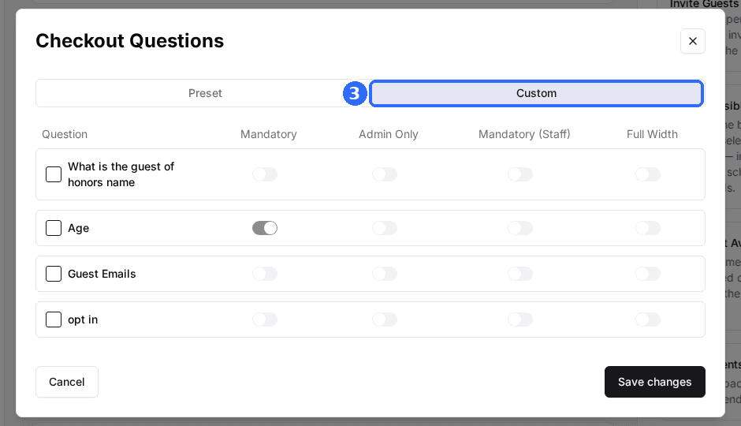Click the 'Admin Only' column header
The height and width of the screenshot is (426, 741).
coord(389,134)
